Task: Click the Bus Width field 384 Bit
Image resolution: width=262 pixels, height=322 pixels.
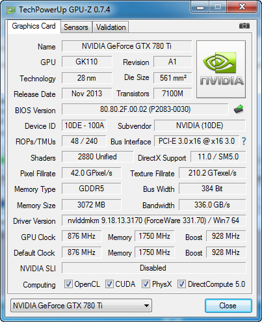Action: pyautogui.click(x=213, y=189)
